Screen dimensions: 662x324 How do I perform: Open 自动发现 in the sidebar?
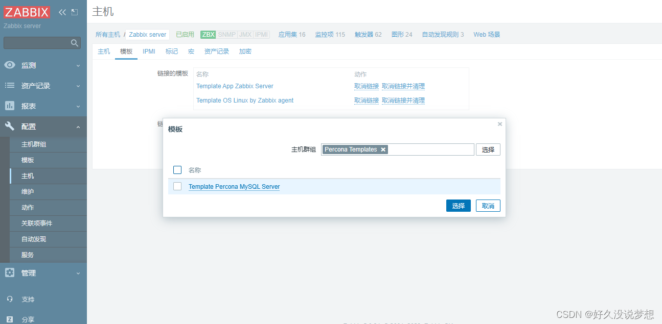[34, 239]
